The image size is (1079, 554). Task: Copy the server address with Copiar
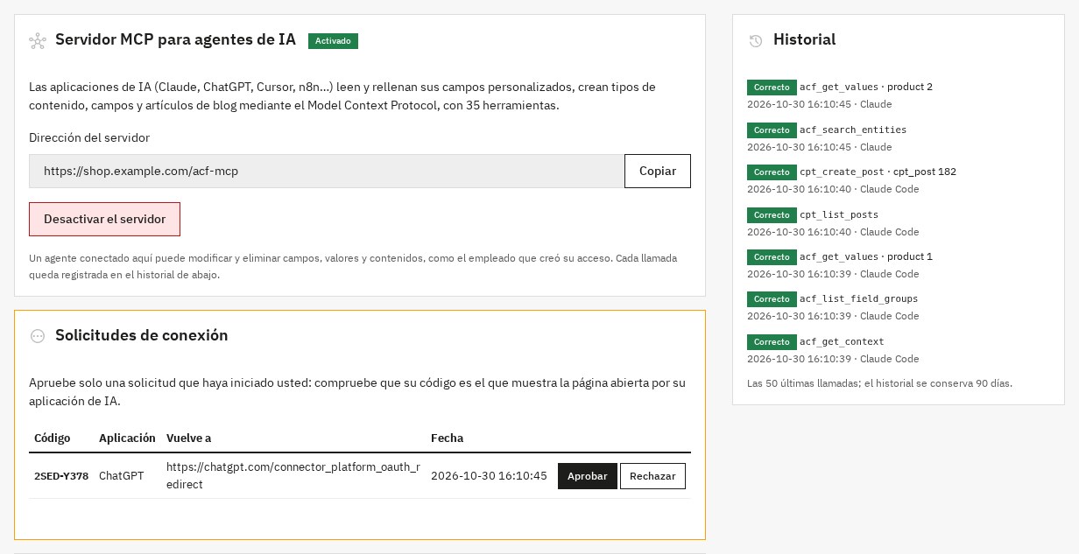658,172
